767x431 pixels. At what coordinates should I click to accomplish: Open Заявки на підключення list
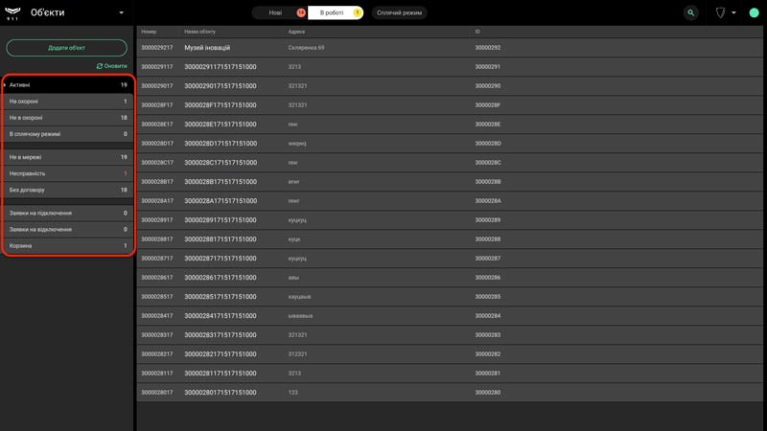(x=68, y=213)
